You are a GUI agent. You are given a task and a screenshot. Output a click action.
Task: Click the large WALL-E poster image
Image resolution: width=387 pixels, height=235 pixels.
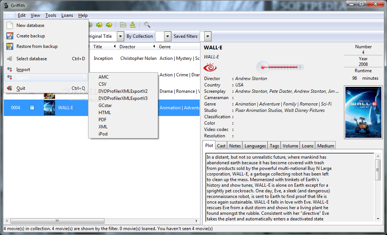(363, 112)
